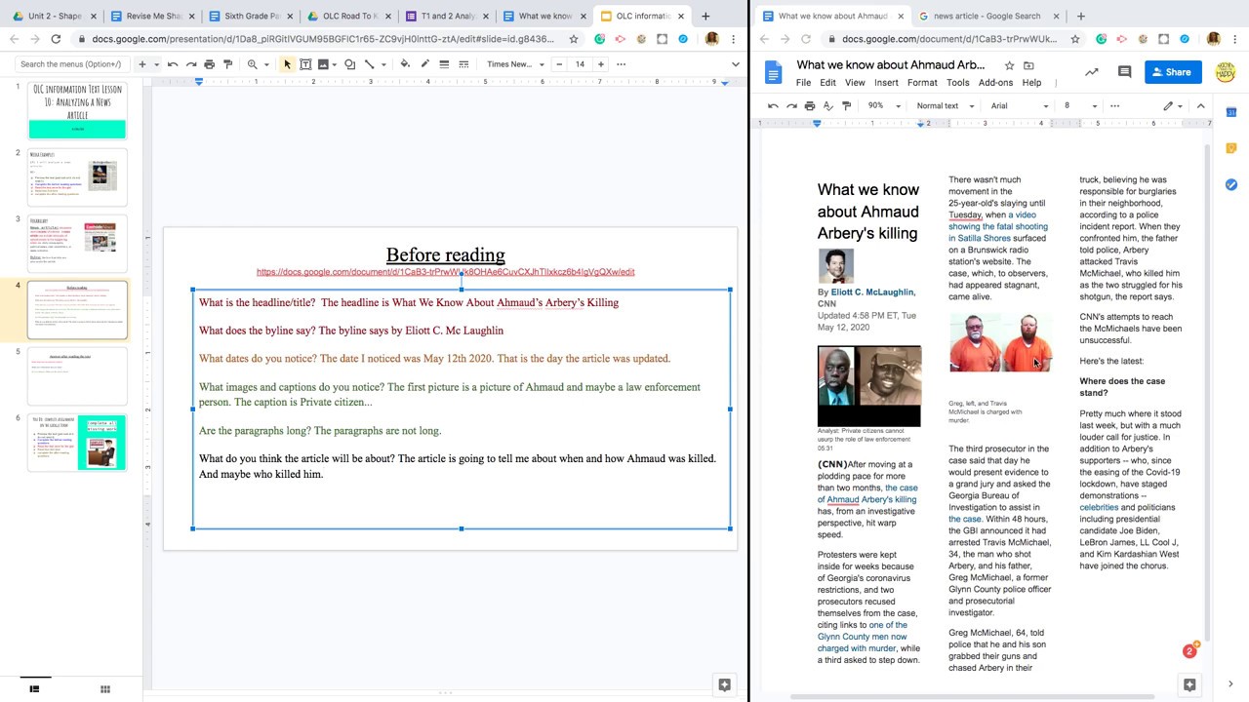Collapse the Slides menus with chevron
This screenshot has height=702, width=1249.
(735, 64)
